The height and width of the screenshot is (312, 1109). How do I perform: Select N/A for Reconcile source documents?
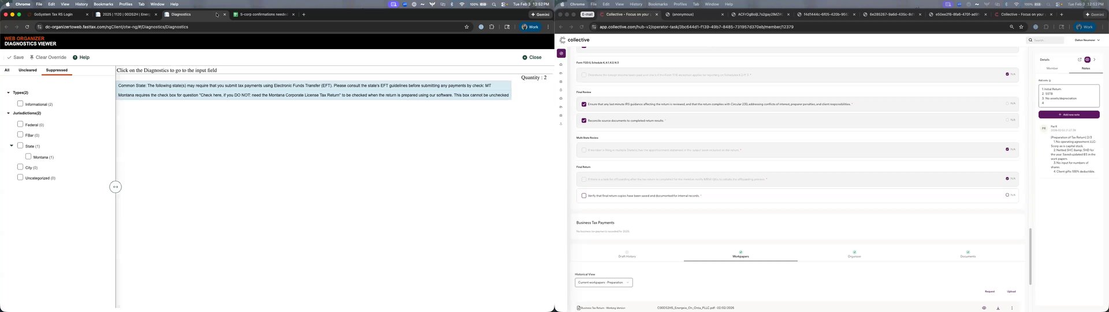tap(1007, 120)
